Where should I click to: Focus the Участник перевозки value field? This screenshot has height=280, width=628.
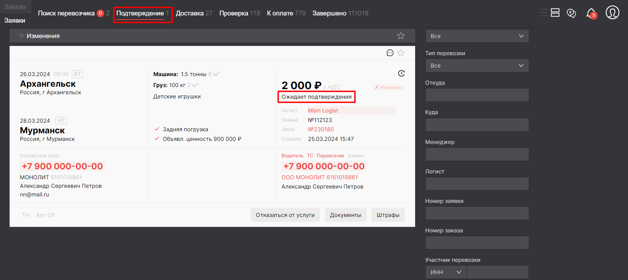coord(498,272)
